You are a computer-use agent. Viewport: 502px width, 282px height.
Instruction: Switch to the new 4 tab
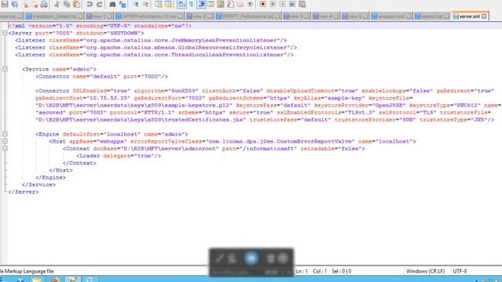click(326, 16)
